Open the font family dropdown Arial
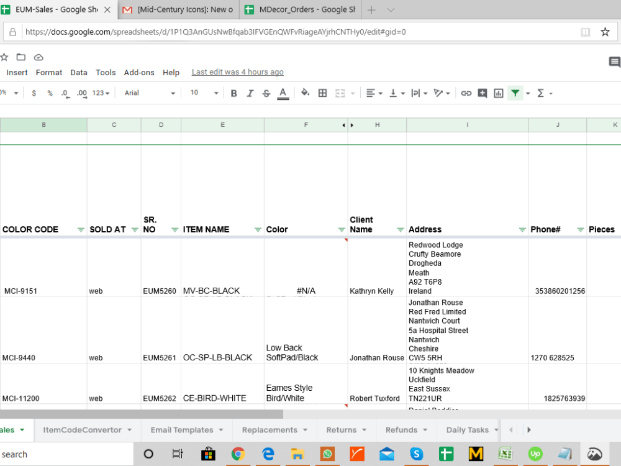 149,93
